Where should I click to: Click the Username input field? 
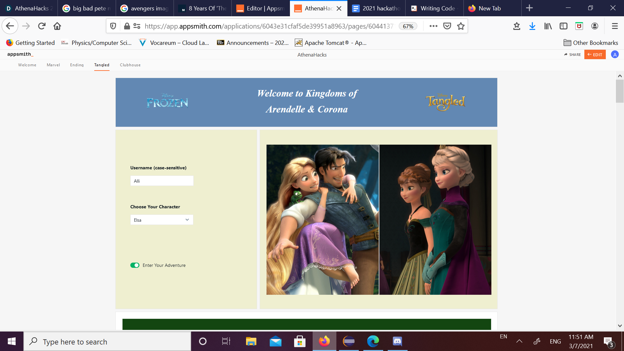[x=162, y=181]
